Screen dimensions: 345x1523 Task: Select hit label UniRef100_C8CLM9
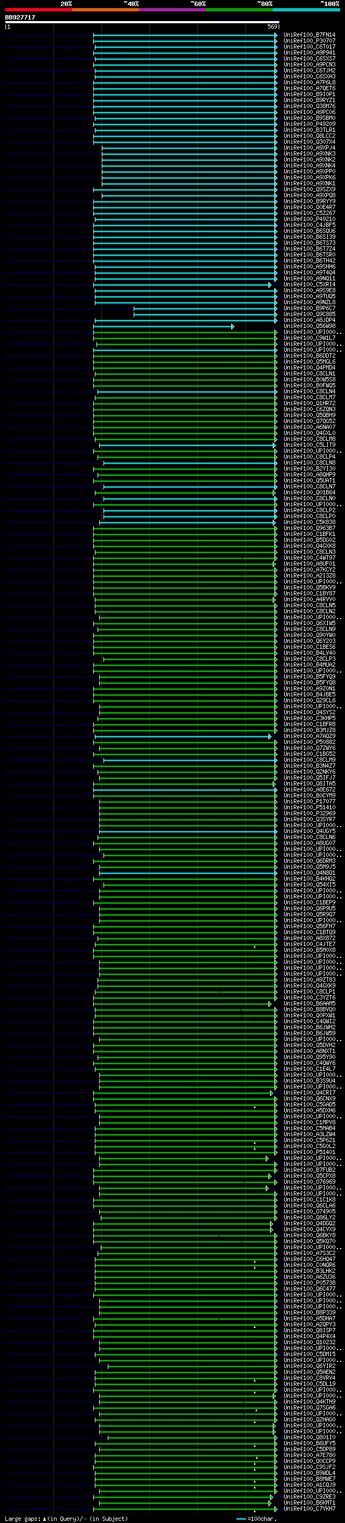(309, 760)
